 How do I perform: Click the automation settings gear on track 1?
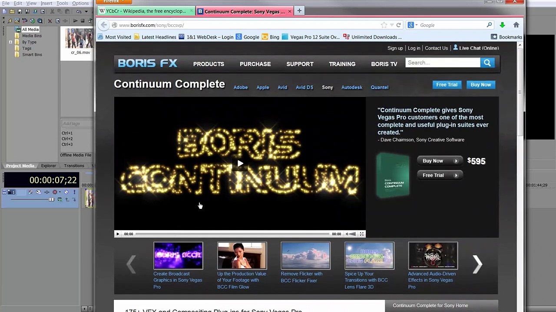pyautogui.click(x=55, y=192)
